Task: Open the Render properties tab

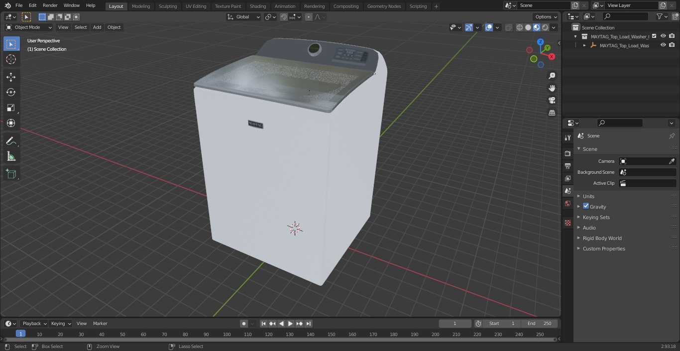Action: [x=567, y=153]
